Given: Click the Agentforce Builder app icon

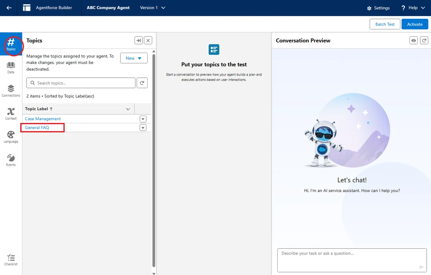Looking at the screenshot, I should (27, 8).
